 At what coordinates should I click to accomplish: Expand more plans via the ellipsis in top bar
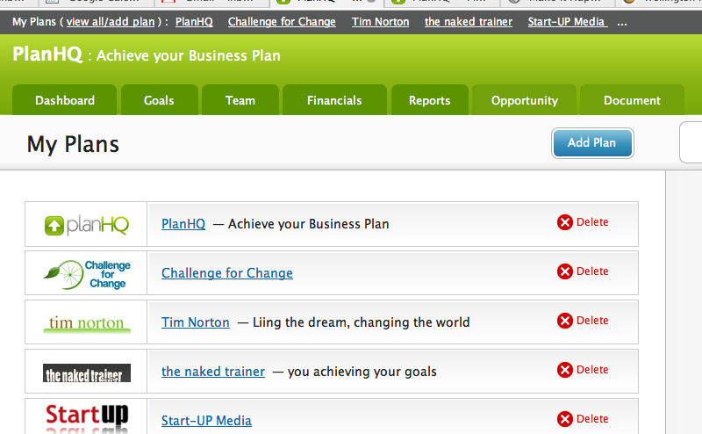622,23
